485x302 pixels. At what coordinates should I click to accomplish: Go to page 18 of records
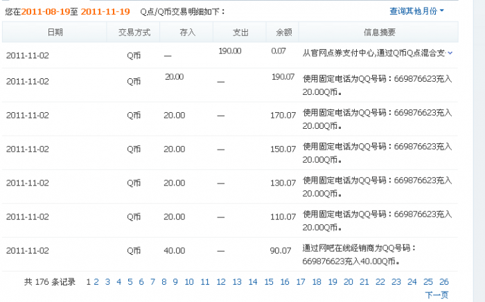click(317, 282)
